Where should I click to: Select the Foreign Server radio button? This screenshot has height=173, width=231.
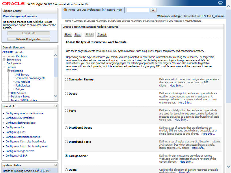[66, 156]
